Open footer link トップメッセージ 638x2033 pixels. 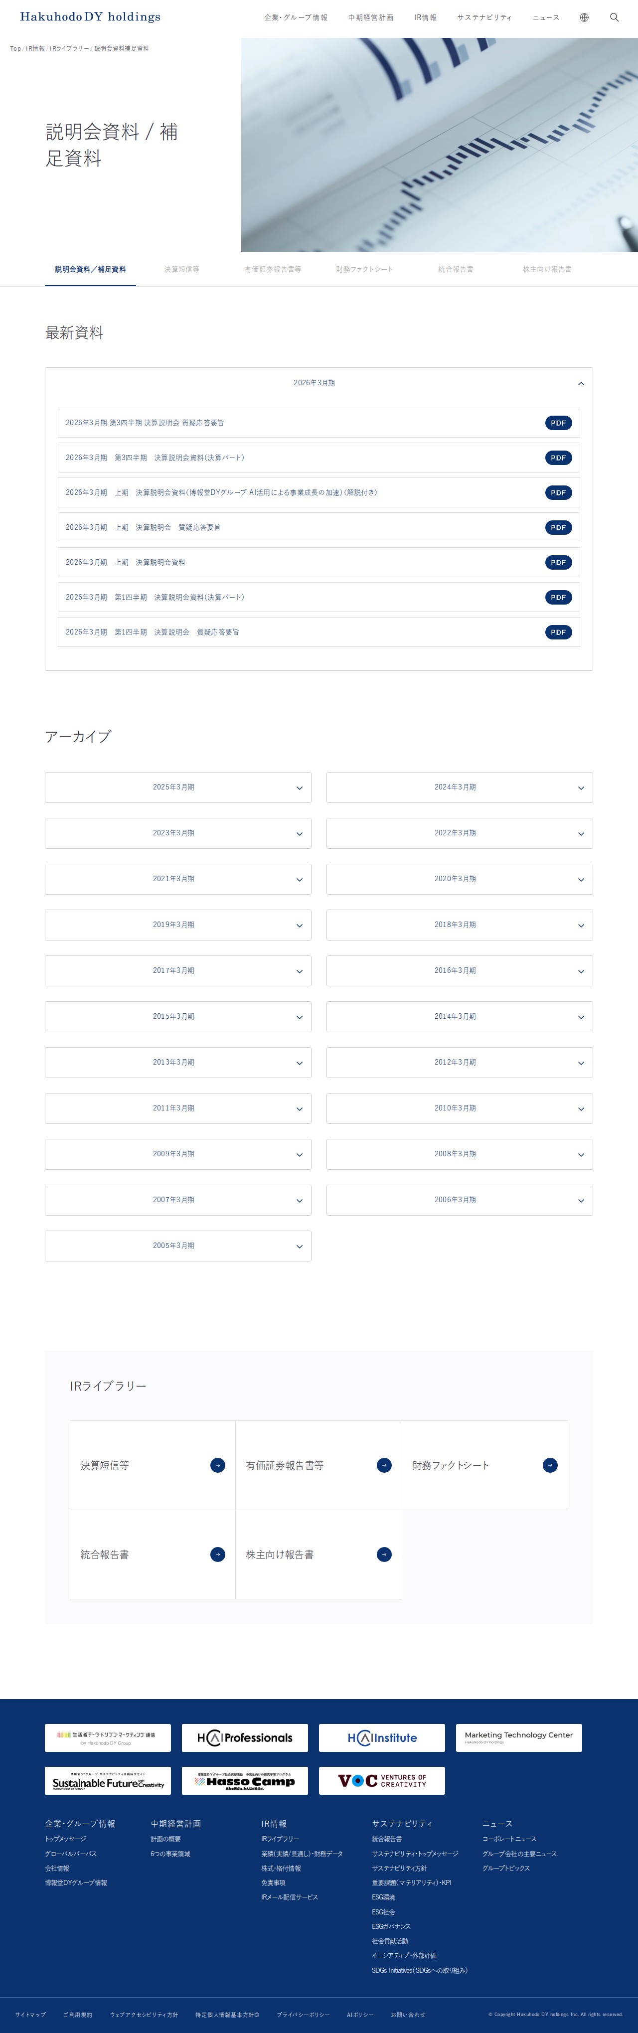click(65, 1840)
